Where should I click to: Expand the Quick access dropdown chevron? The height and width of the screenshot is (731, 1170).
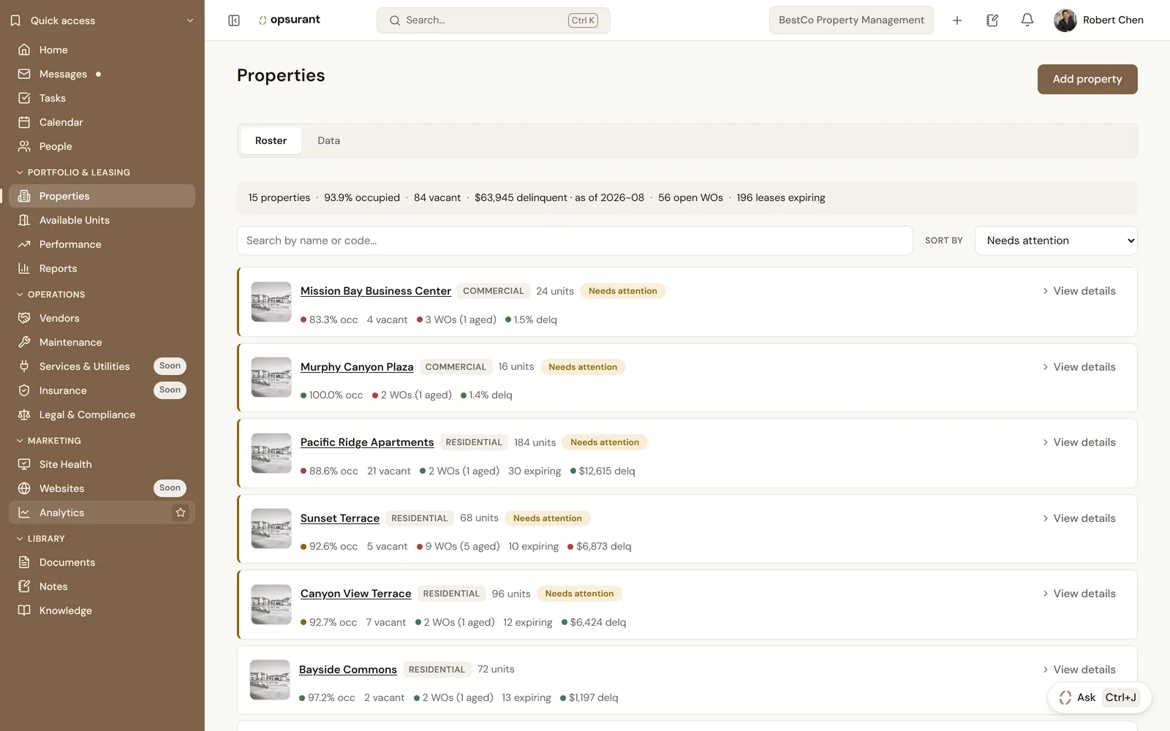tap(190, 20)
